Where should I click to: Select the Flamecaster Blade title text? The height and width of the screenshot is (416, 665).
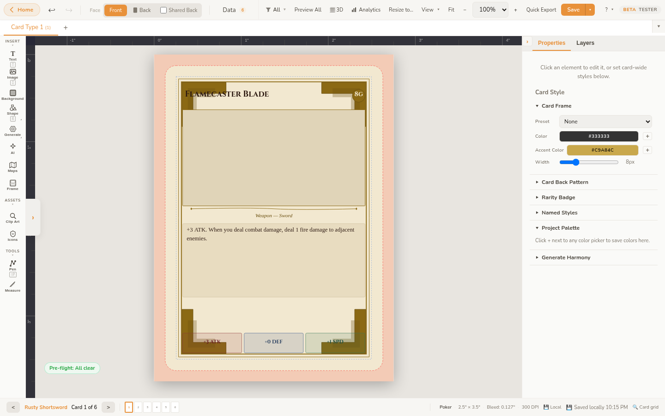tap(227, 94)
